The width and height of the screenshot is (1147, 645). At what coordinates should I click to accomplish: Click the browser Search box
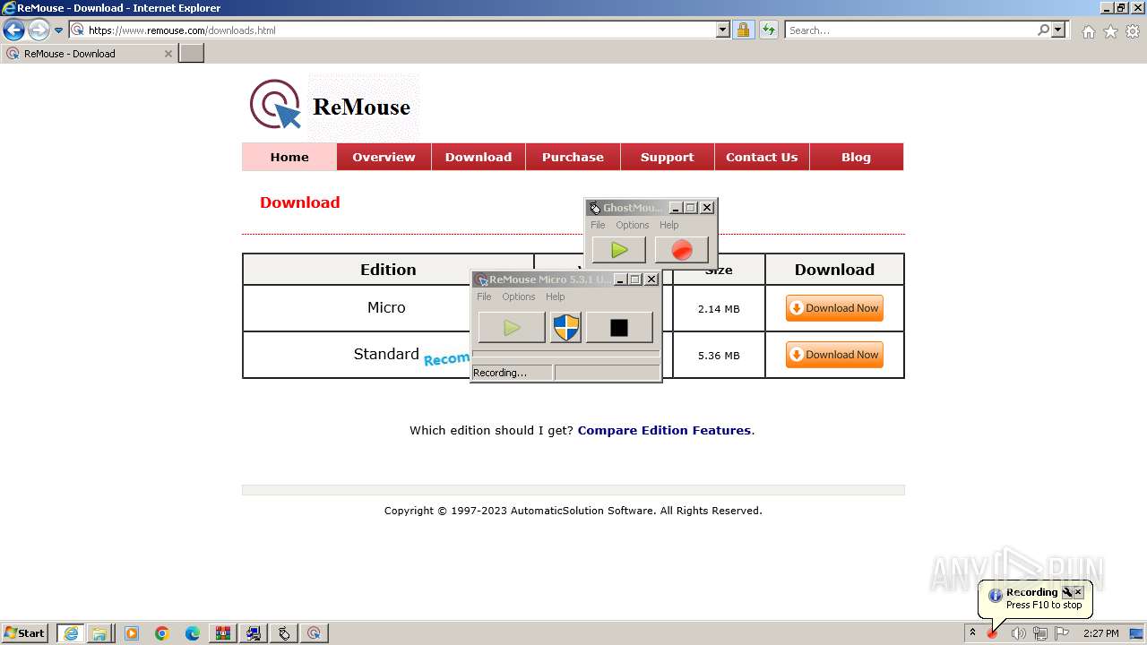910,30
